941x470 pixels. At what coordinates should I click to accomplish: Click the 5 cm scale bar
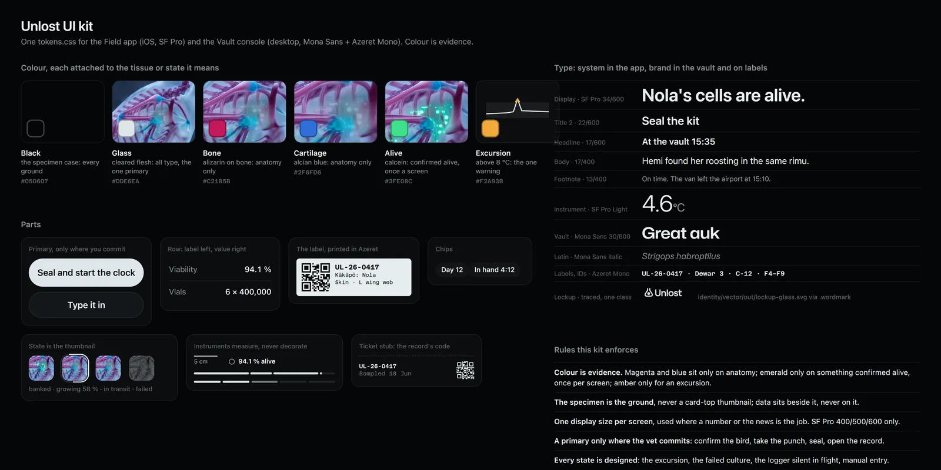click(206, 356)
